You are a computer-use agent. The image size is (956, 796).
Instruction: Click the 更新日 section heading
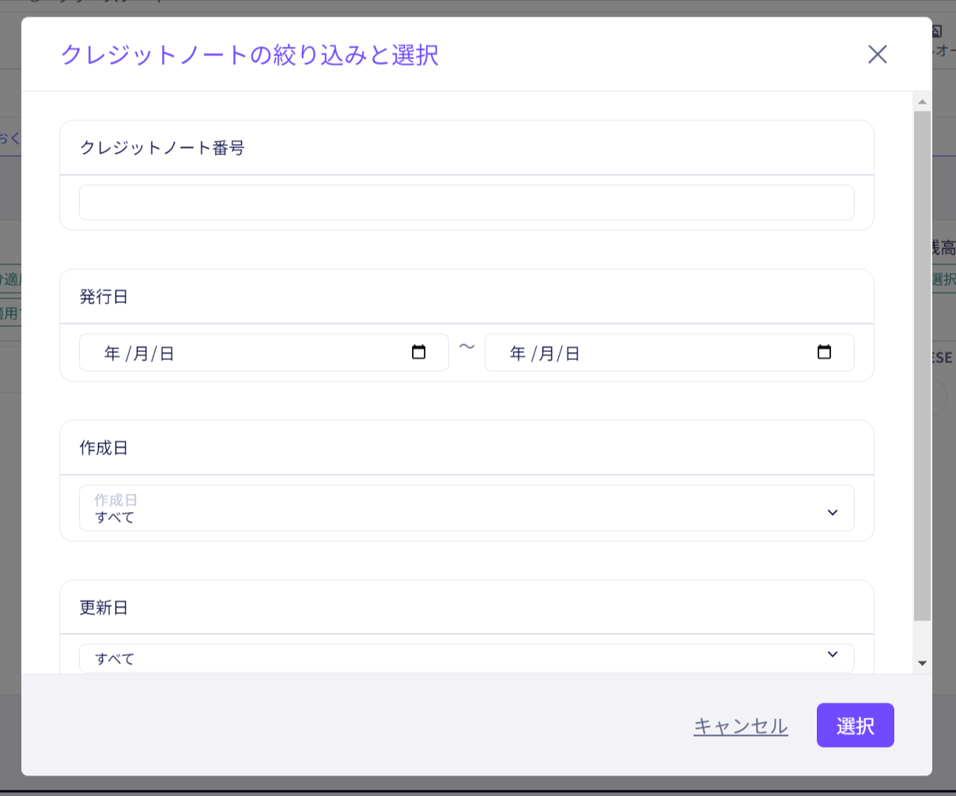click(x=104, y=608)
